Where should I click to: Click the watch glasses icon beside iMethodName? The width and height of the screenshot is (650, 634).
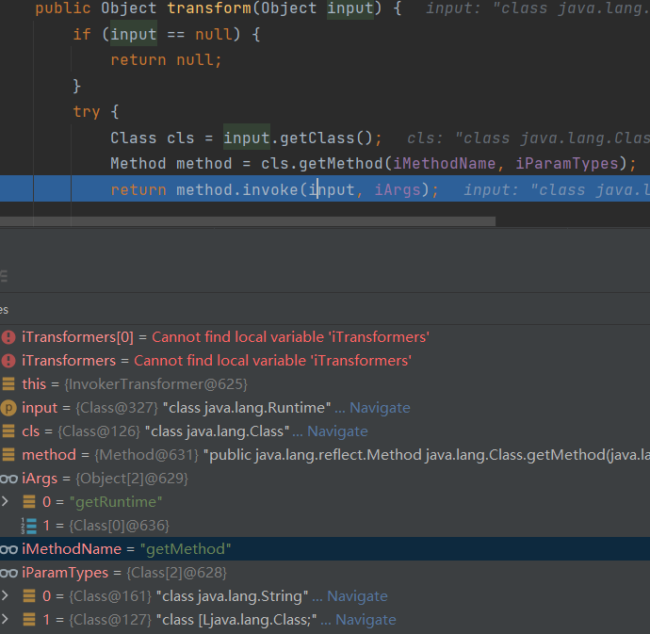point(8,549)
